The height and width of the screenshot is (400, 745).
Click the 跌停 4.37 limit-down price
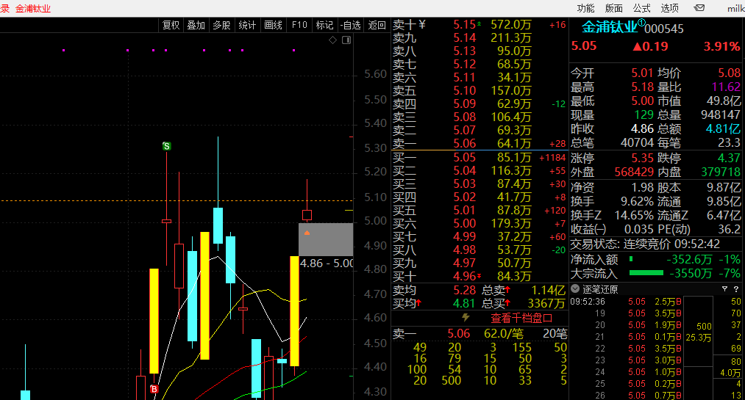728,158
